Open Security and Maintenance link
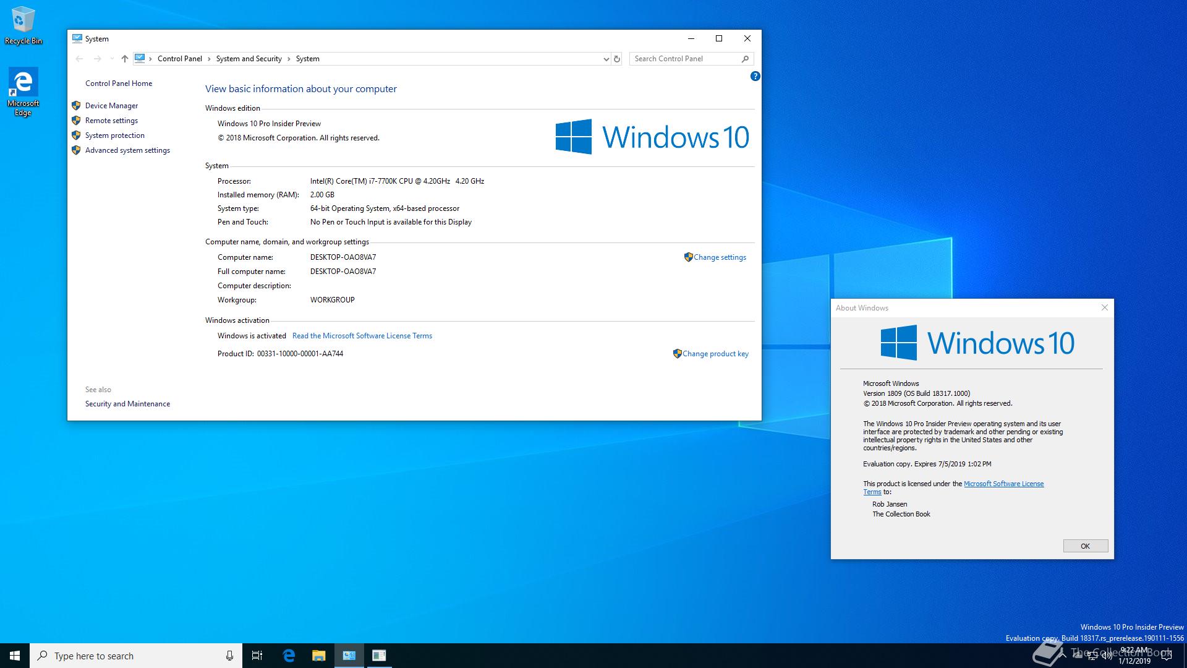Viewport: 1187px width, 668px height. [127, 404]
